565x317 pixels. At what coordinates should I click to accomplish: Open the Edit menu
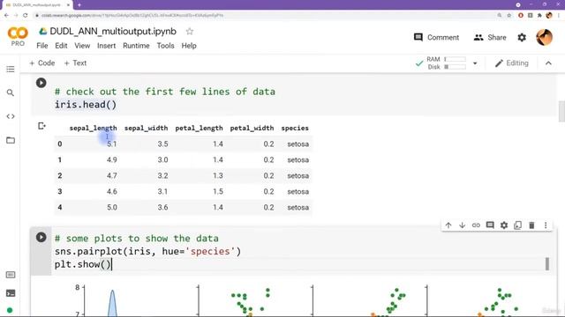click(x=61, y=46)
